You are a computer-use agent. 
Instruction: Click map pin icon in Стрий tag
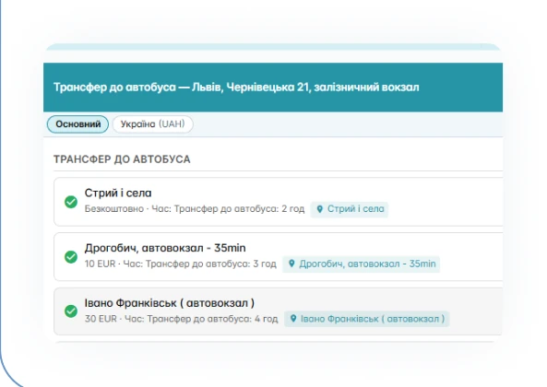click(x=319, y=209)
